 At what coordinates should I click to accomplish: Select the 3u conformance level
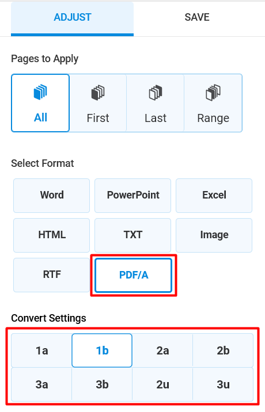[223, 384]
